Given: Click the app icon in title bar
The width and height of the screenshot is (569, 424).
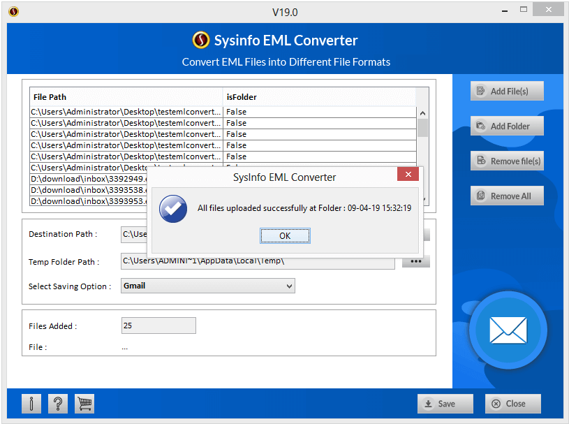Looking at the screenshot, I should point(13,11).
